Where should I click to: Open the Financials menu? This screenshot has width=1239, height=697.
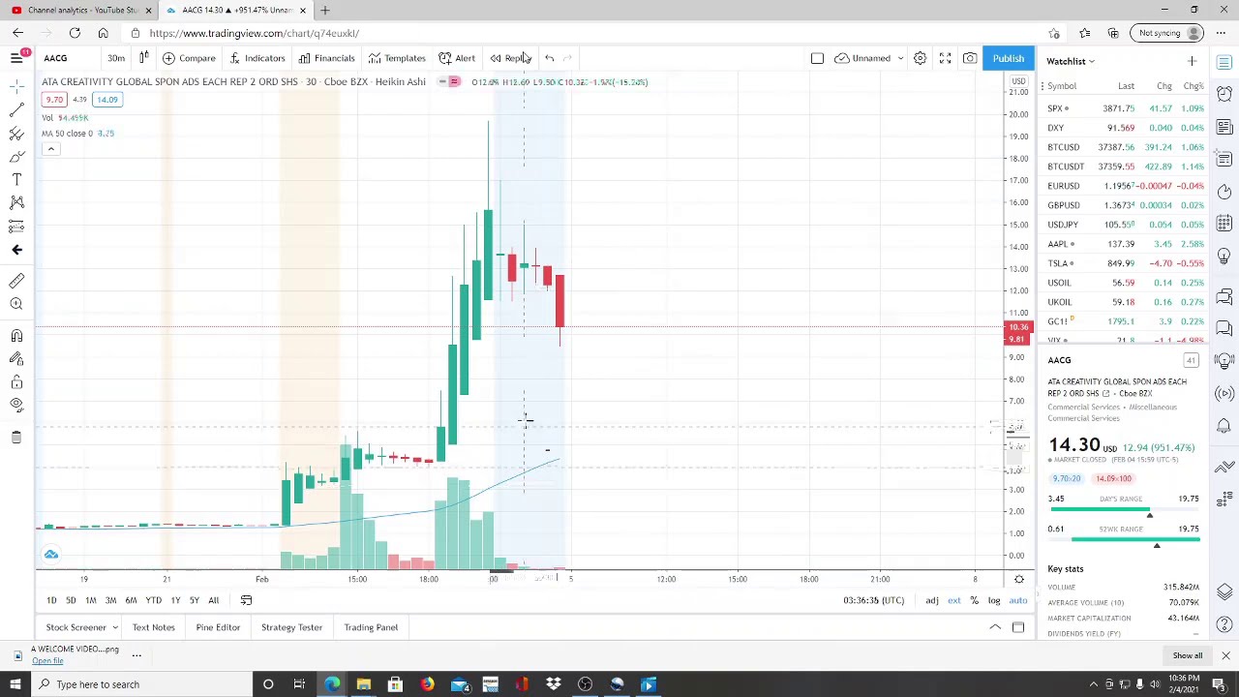(327, 58)
